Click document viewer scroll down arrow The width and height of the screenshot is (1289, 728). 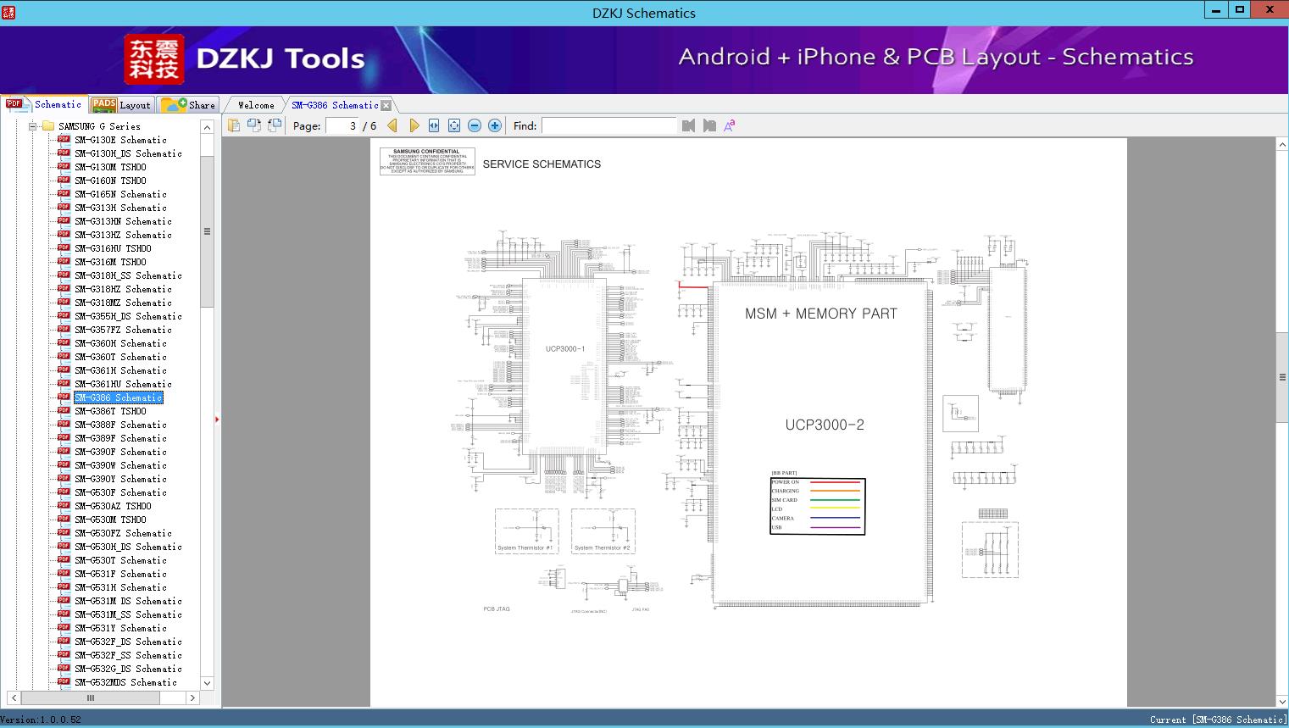point(1282,701)
